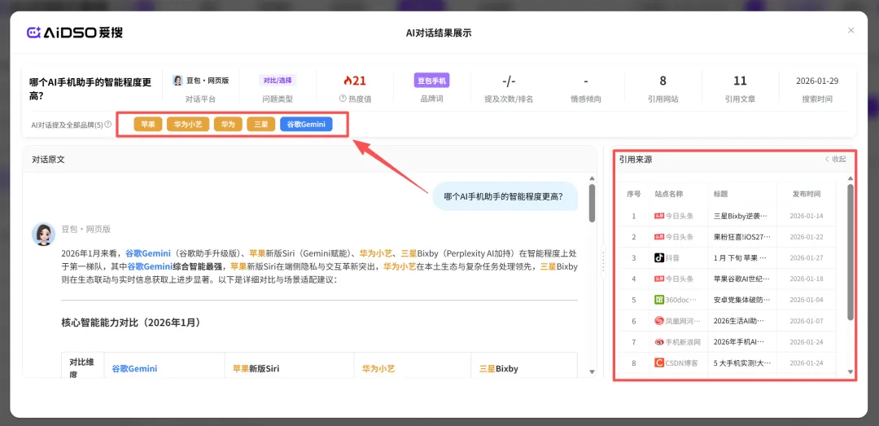Viewport: 879px width, 426px height.
Task: Collapse the 引用来源 panel via 收起
Action: point(835,160)
